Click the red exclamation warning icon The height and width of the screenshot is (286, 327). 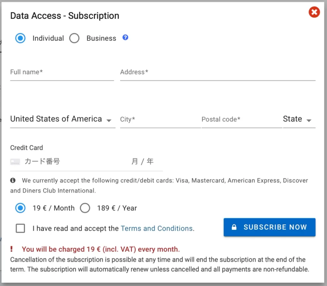point(11,249)
